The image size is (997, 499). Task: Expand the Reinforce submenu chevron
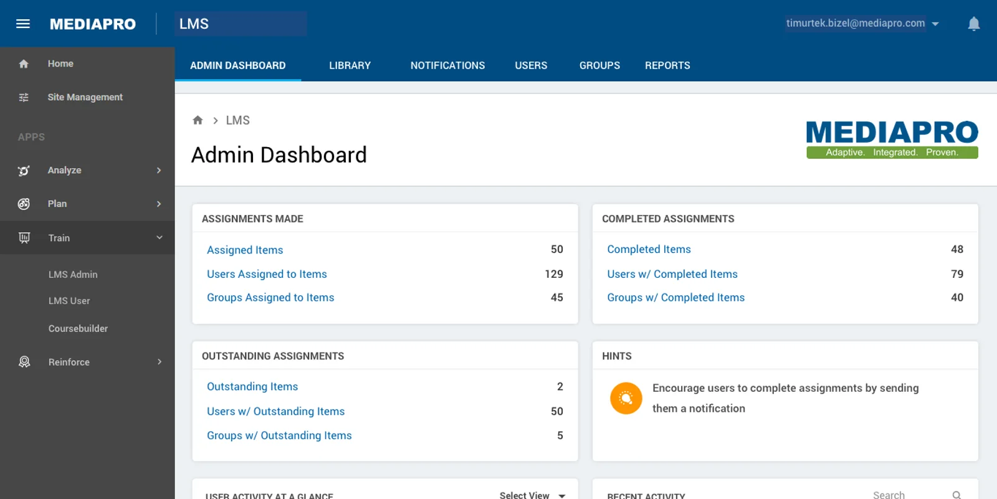159,362
